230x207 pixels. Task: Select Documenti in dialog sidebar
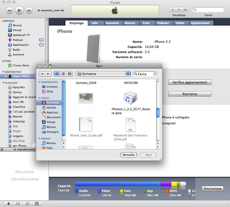(53, 117)
